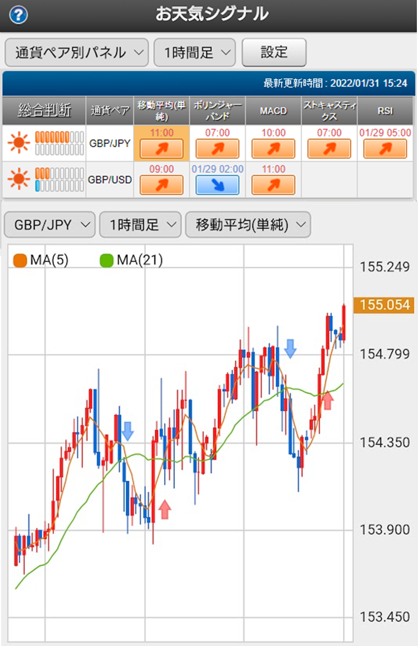Image resolution: width=418 pixels, height=646 pixels.
Task: Select the MACD column header
Action: (x=274, y=110)
